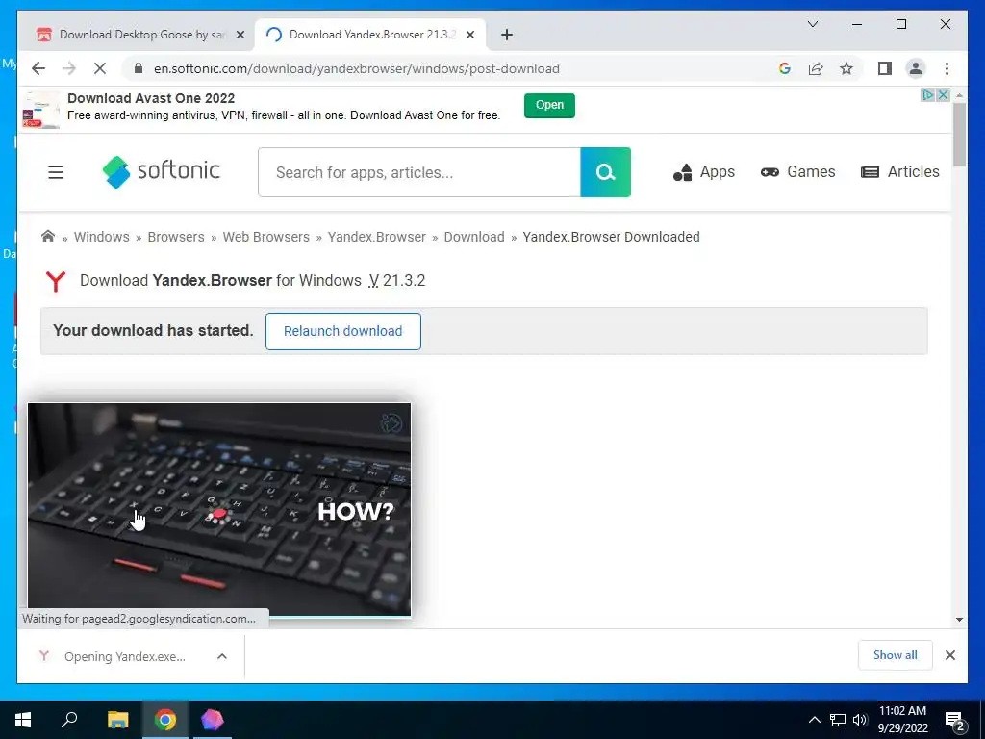This screenshot has width=985, height=739.
Task: Click the Relaunch download button
Action: [x=343, y=331]
